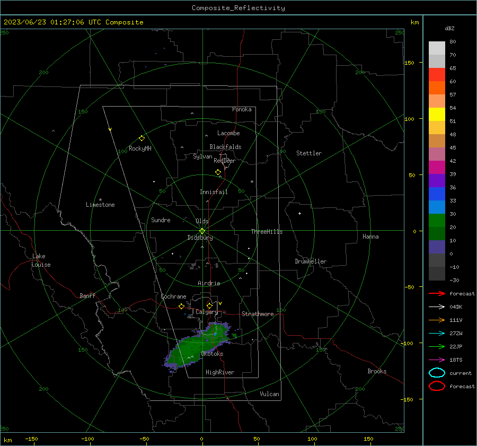
Task: Click the yellow diamond marker above Calgary
Action: point(209,305)
